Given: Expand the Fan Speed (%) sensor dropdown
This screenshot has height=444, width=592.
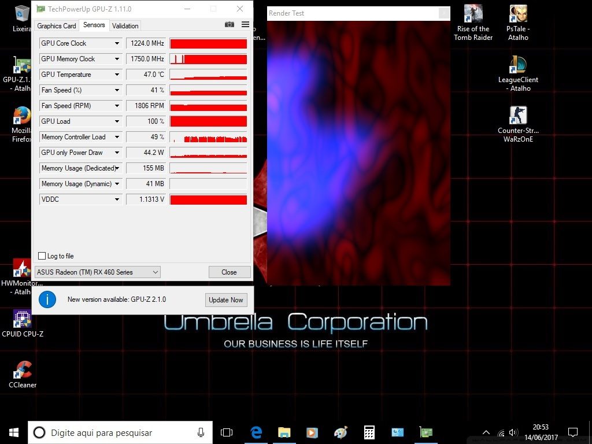Looking at the screenshot, I should [x=117, y=90].
